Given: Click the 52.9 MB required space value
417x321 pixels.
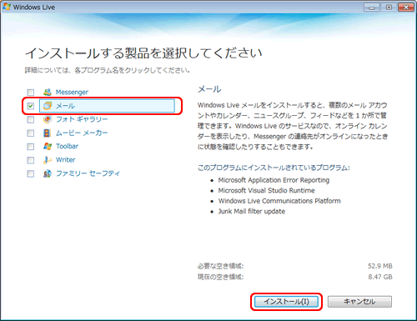Looking at the screenshot, I should (x=380, y=266).
